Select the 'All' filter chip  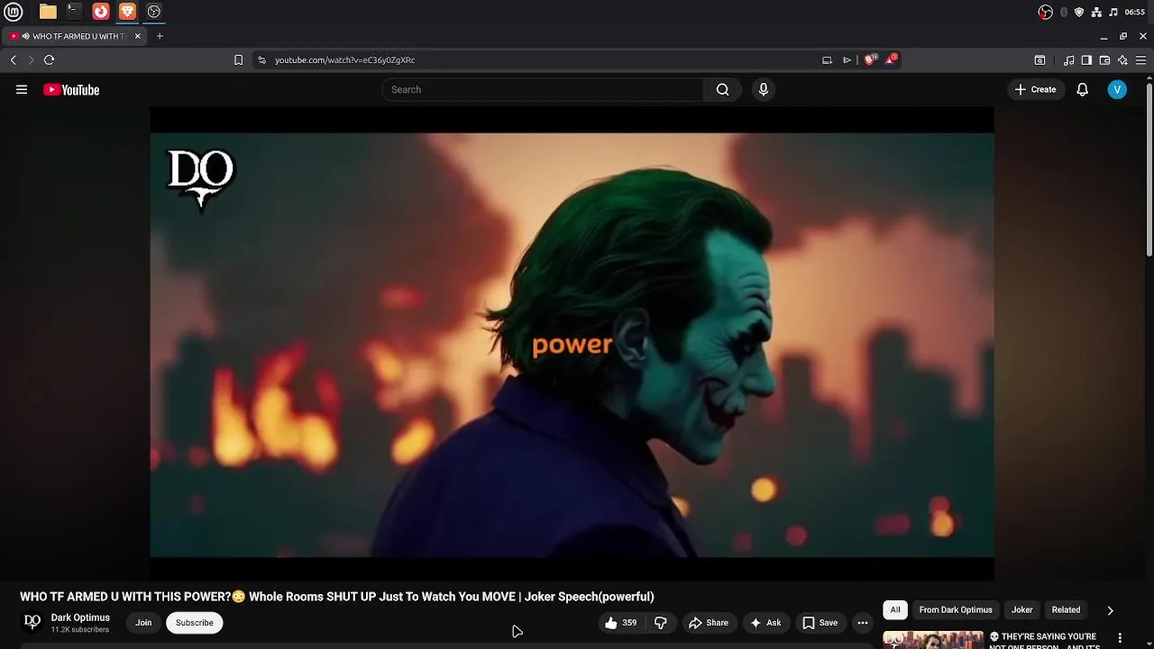895,610
